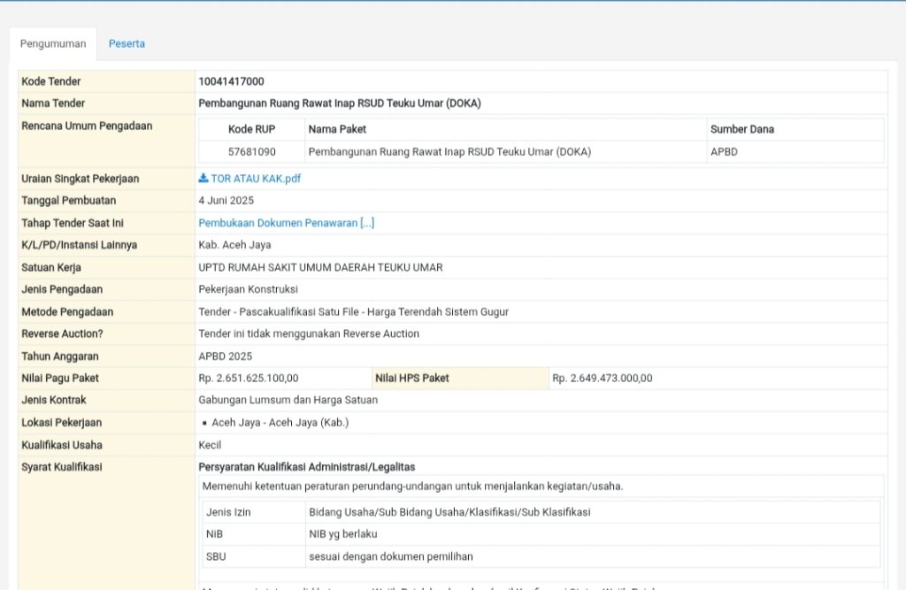Click the APBD 2025 budget year value
Screen dimensions: 906x590
(x=226, y=356)
